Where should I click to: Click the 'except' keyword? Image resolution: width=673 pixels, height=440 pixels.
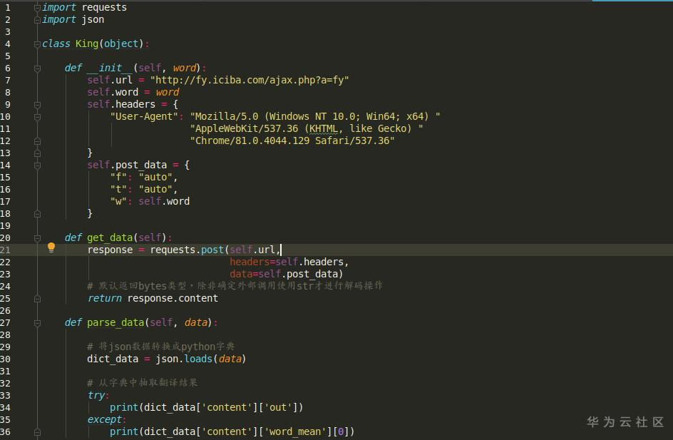pos(105,419)
